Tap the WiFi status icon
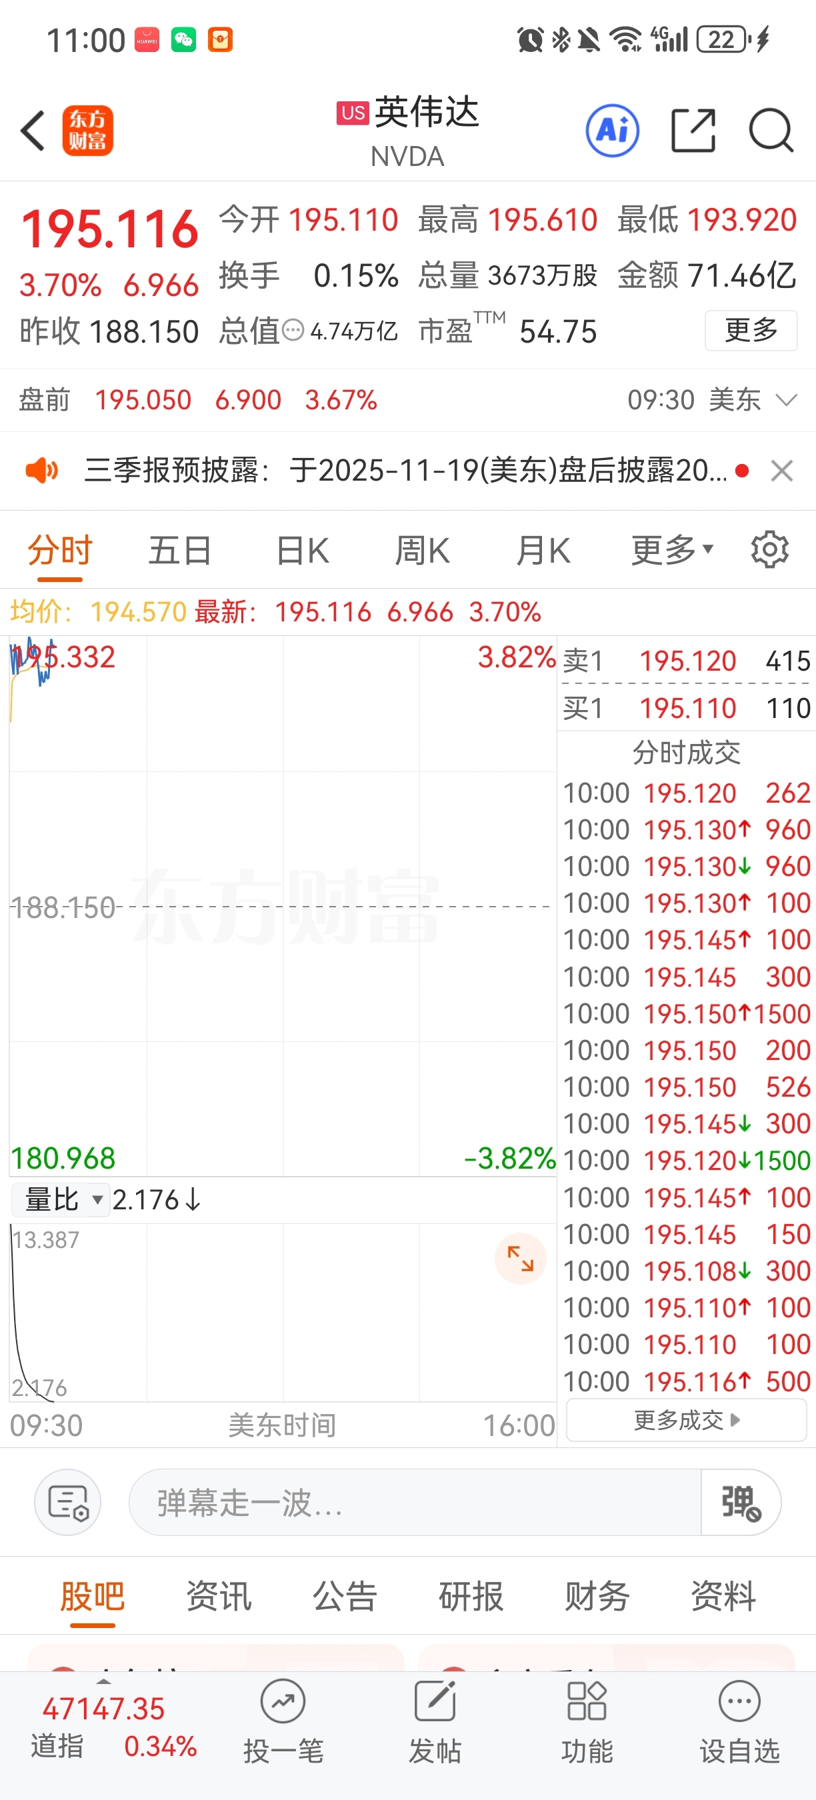Screen dimensions: 816x1800 (x=626, y=40)
